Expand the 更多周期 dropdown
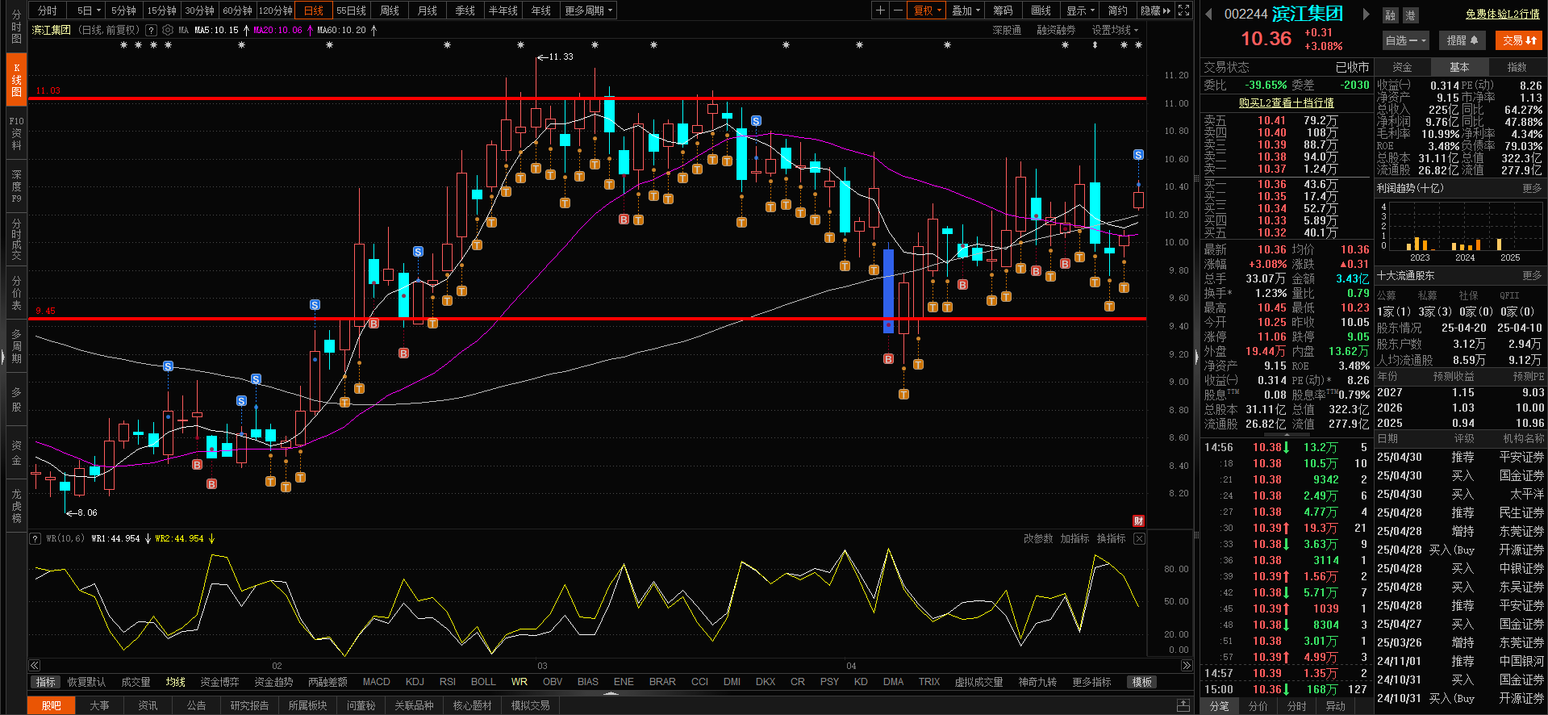This screenshot has width=1548, height=715. [589, 10]
